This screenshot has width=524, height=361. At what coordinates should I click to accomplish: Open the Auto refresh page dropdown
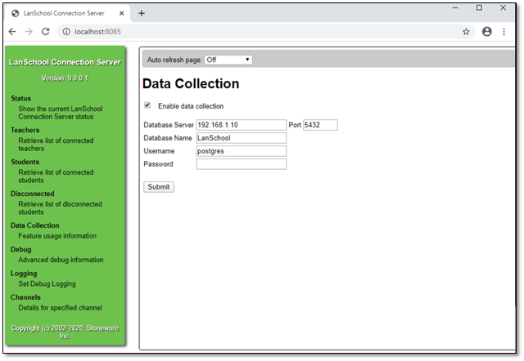click(228, 60)
